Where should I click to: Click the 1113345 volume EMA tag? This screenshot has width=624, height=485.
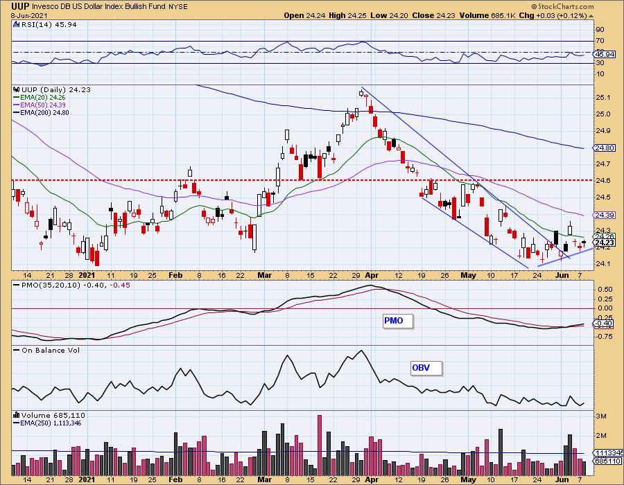click(609, 453)
